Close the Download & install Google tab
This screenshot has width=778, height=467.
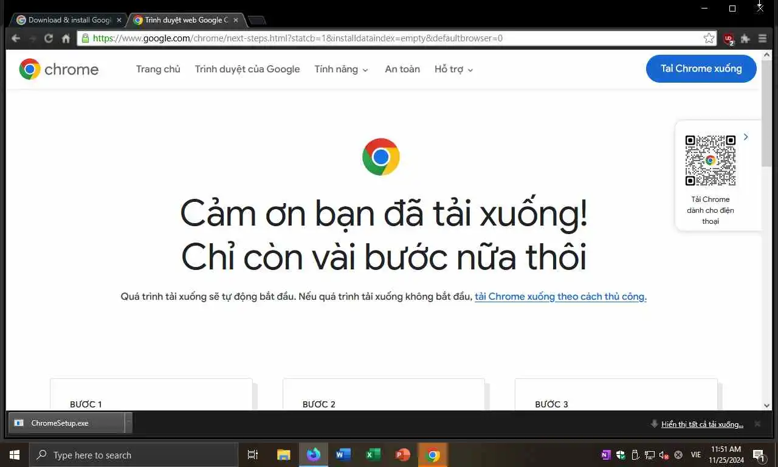click(x=119, y=20)
